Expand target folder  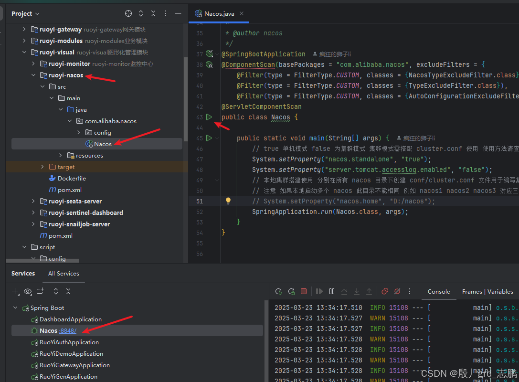coord(42,167)
